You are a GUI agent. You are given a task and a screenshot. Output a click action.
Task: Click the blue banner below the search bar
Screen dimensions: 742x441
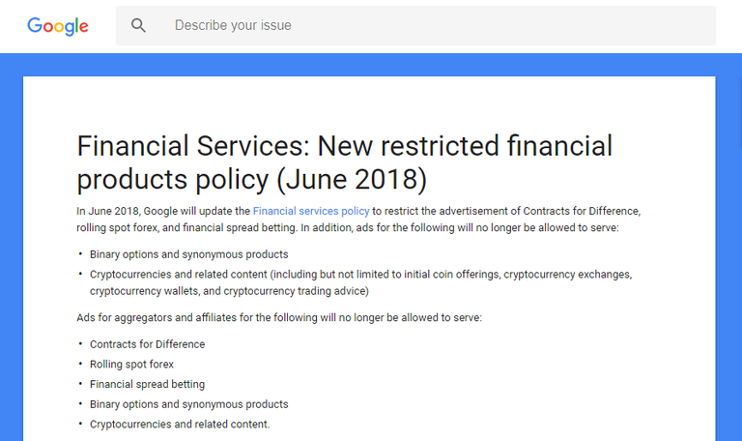tap(369, 65)
